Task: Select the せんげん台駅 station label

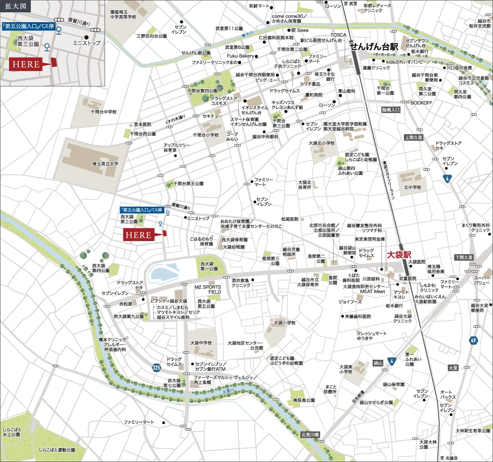Action: 374,47
